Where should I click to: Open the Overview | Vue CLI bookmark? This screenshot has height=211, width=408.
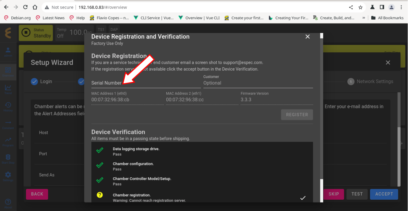199,18
